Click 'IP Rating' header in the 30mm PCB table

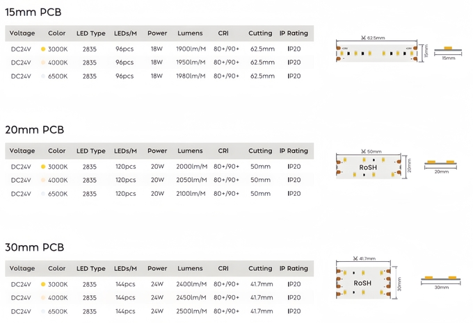tap(294, 268)
